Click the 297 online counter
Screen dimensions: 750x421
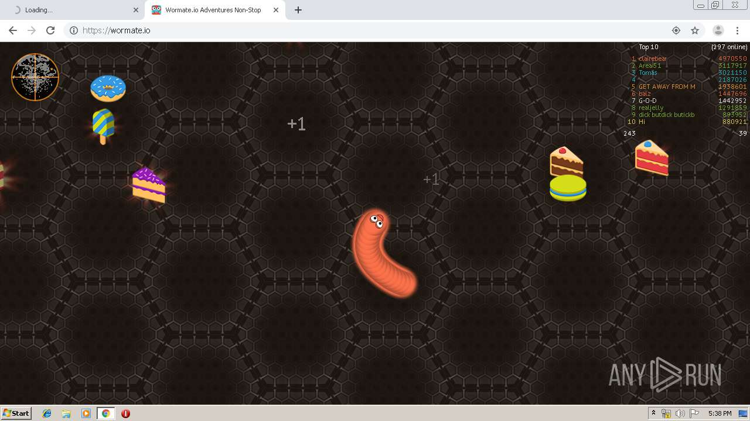(729, 47)
